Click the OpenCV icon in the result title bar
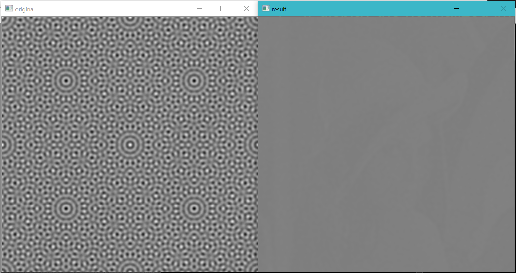This screenshot has width=516, height=273. (266, 9)
